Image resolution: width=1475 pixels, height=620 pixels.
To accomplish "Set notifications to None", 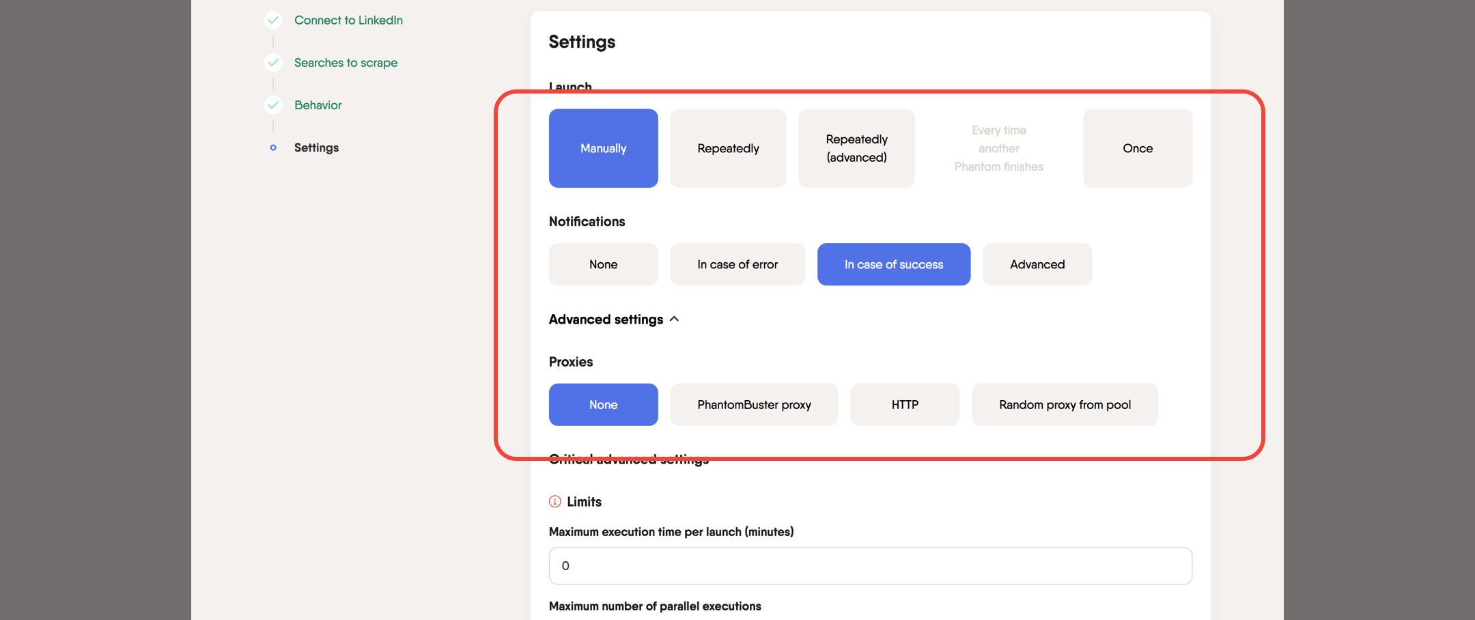I will click(x=603, y=264).
